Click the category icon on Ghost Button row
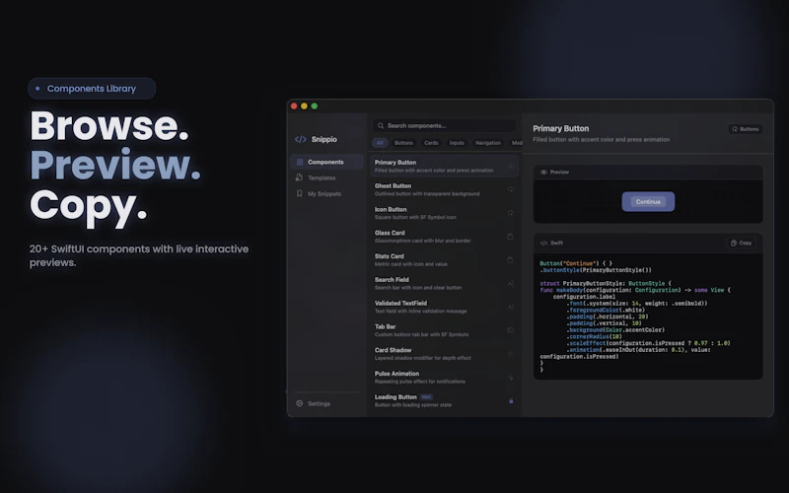The width and height of the screenshot is (789, 493). (510, 189)
